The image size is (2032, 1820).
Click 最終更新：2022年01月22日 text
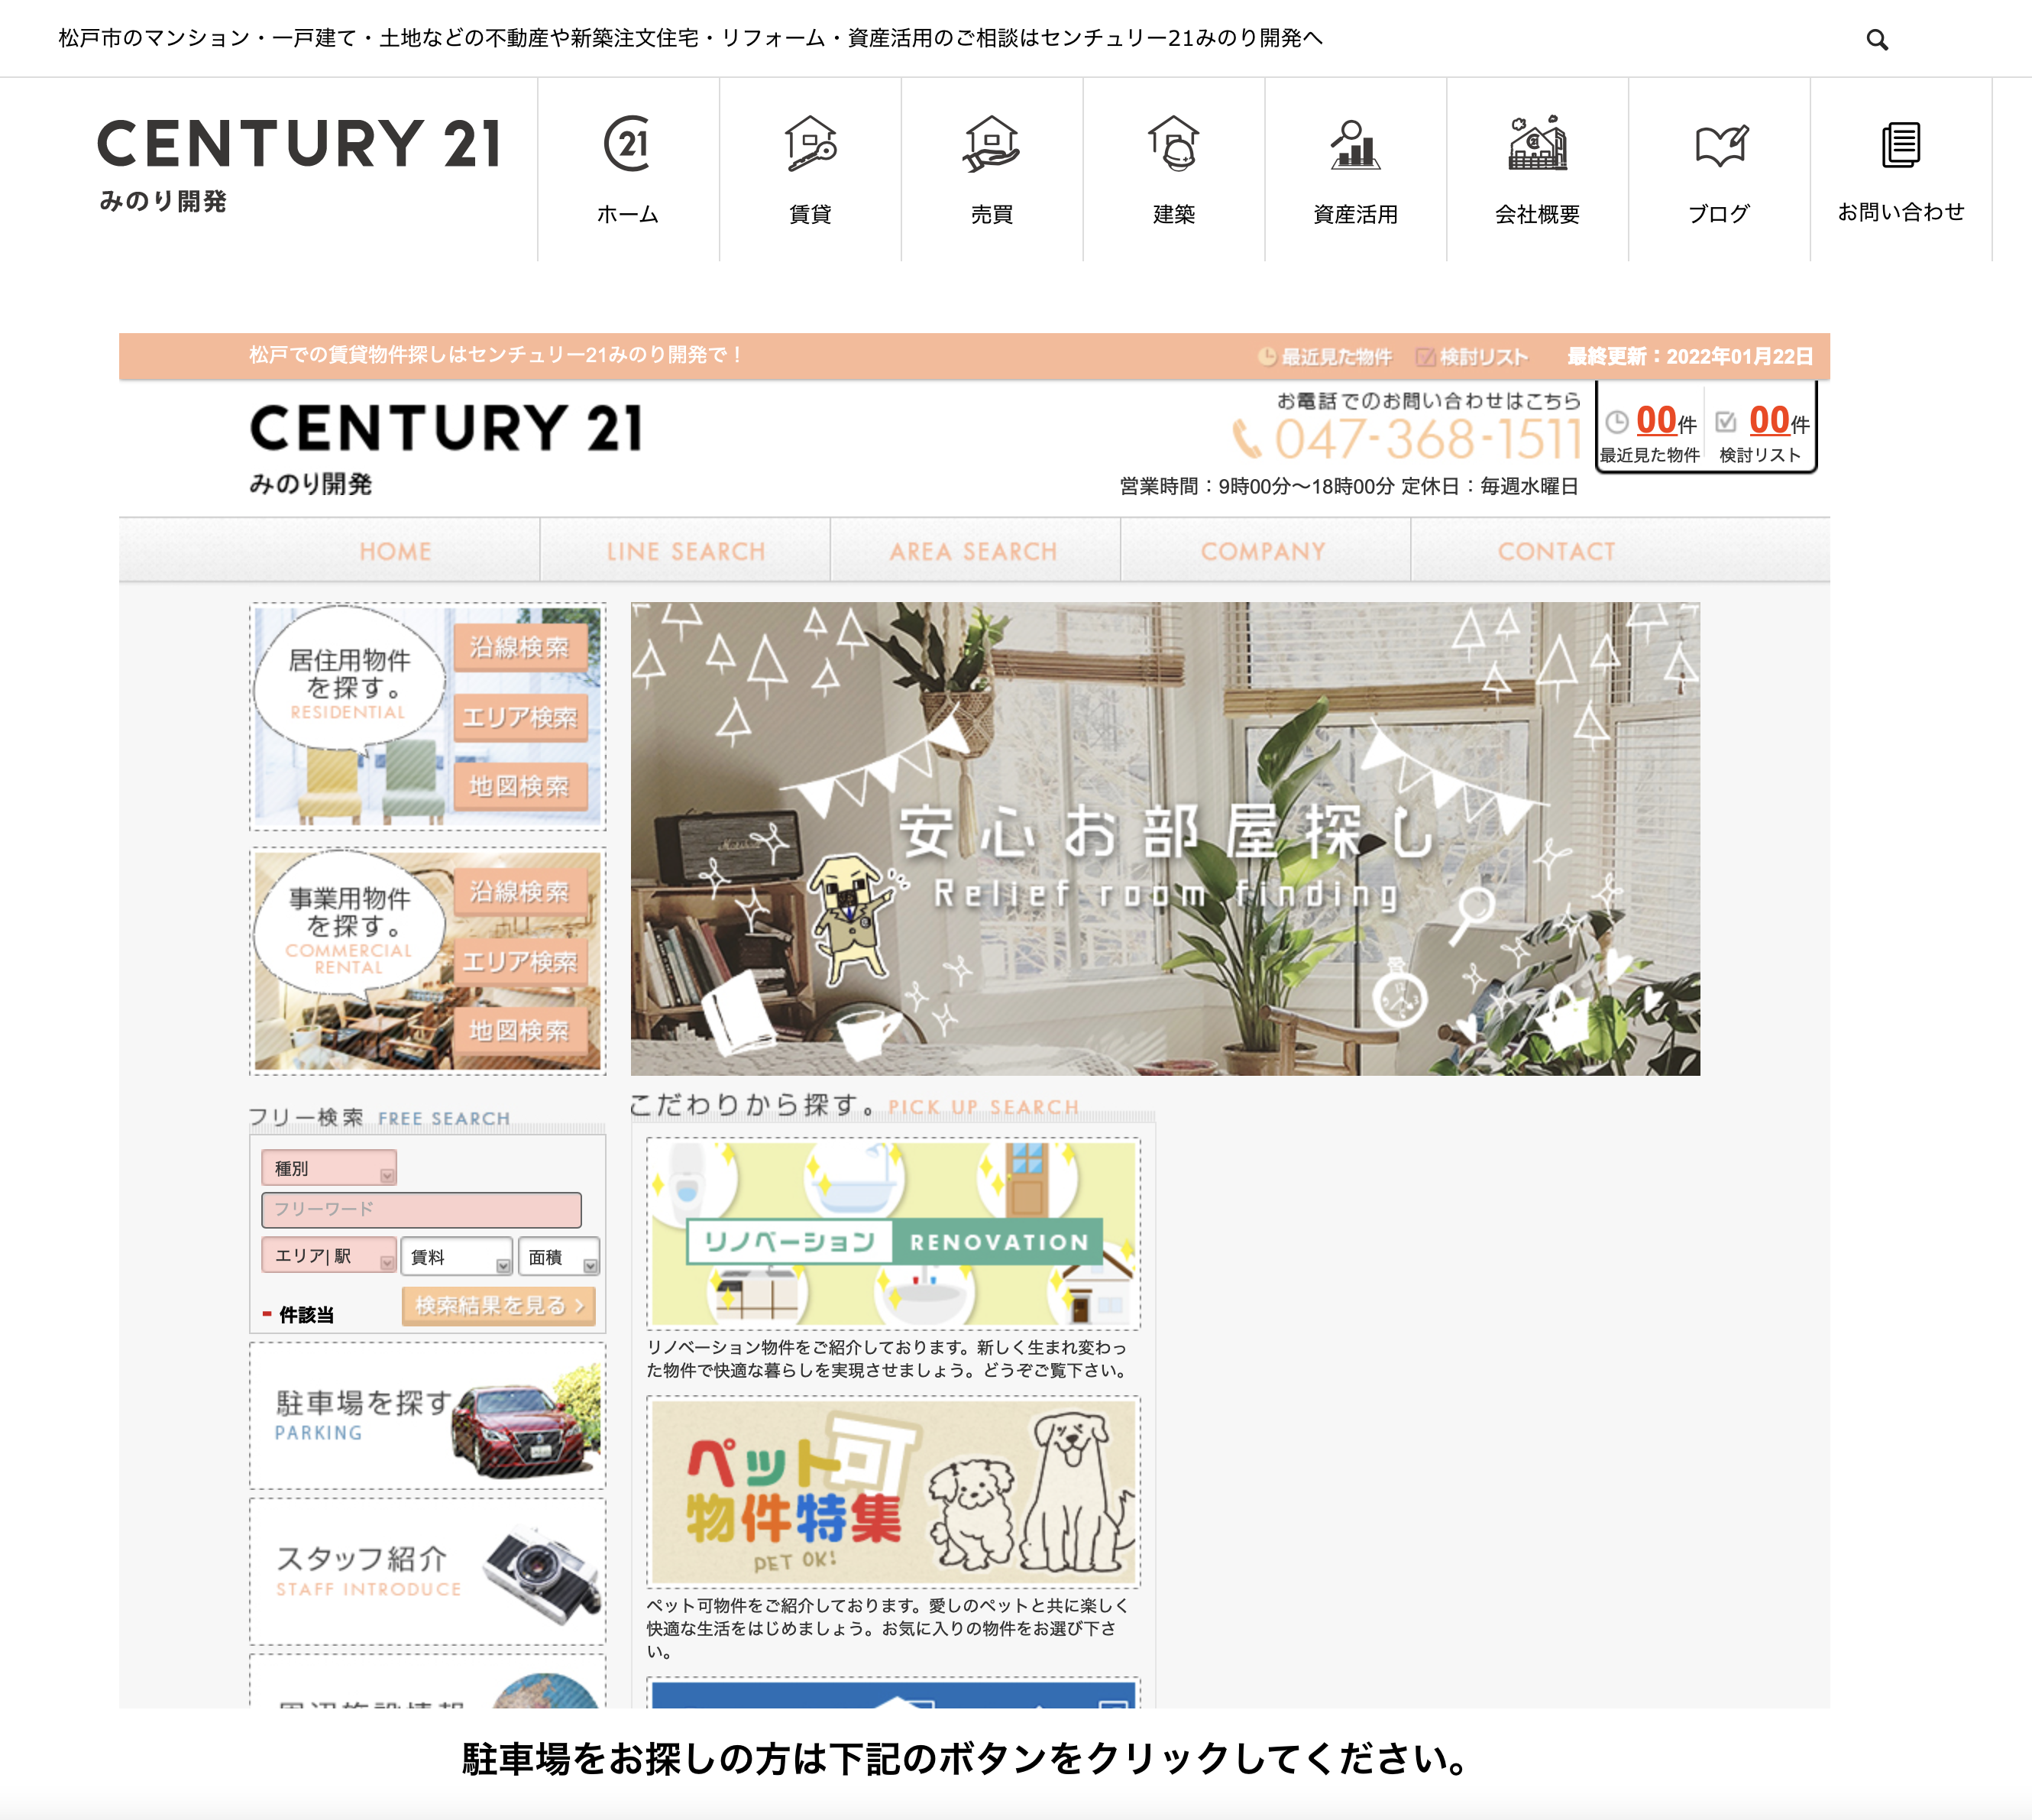tap(1690, 357)
